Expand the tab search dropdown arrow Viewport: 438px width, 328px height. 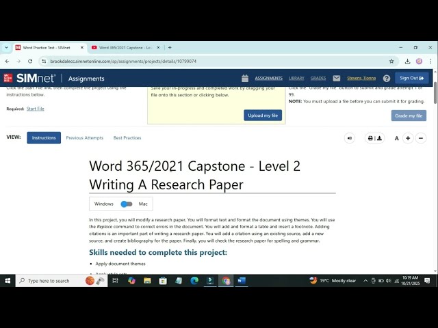(x=6, y=48)
